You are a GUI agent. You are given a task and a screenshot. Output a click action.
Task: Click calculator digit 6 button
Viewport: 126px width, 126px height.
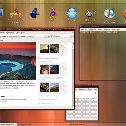86,108
